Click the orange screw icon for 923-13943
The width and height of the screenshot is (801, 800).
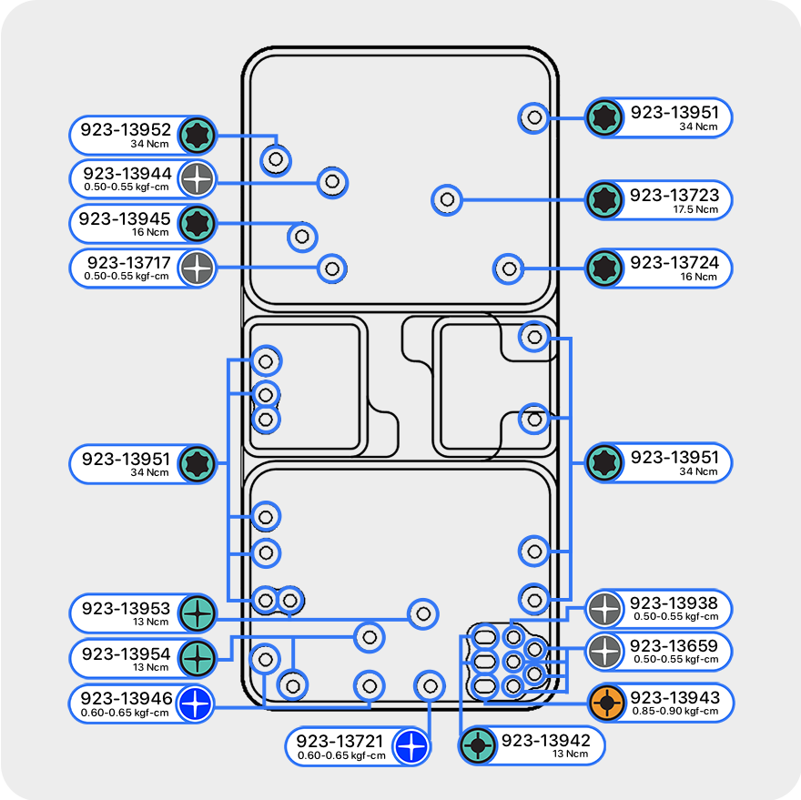(x=604, y=703)
